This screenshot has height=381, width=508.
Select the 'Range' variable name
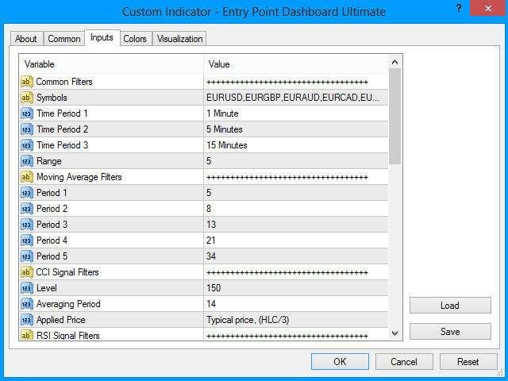49,161
